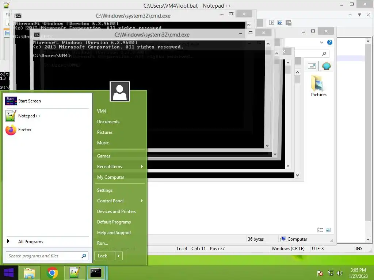Expand the Recent Items submenu arrow

click(x=142, y=166)
